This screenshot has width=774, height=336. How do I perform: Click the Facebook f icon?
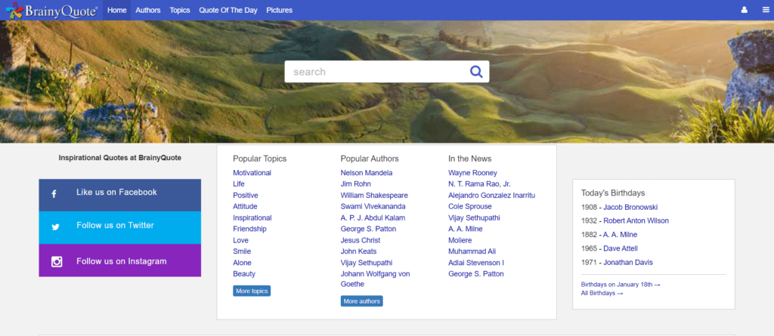point(54,194)
